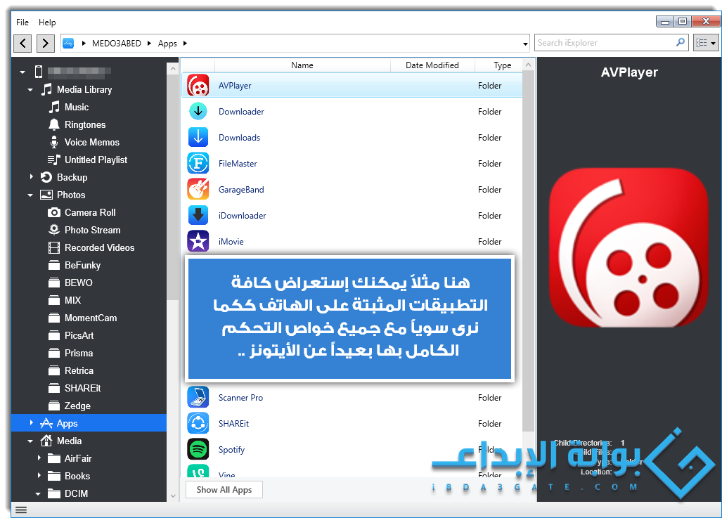Click the file list scrollbar up arrow
The height and width of the screenshot is (518, 722).
(x=528, y=65)
